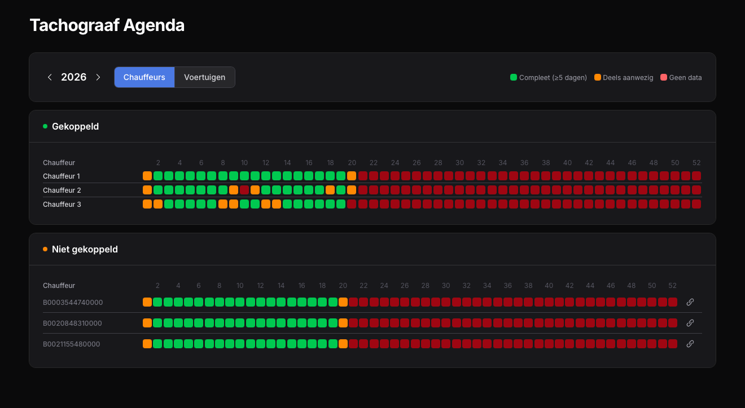This screenshot has height=408, width=745.
Task: Click link icon for B0020848310000
Action: coord(690,323)
